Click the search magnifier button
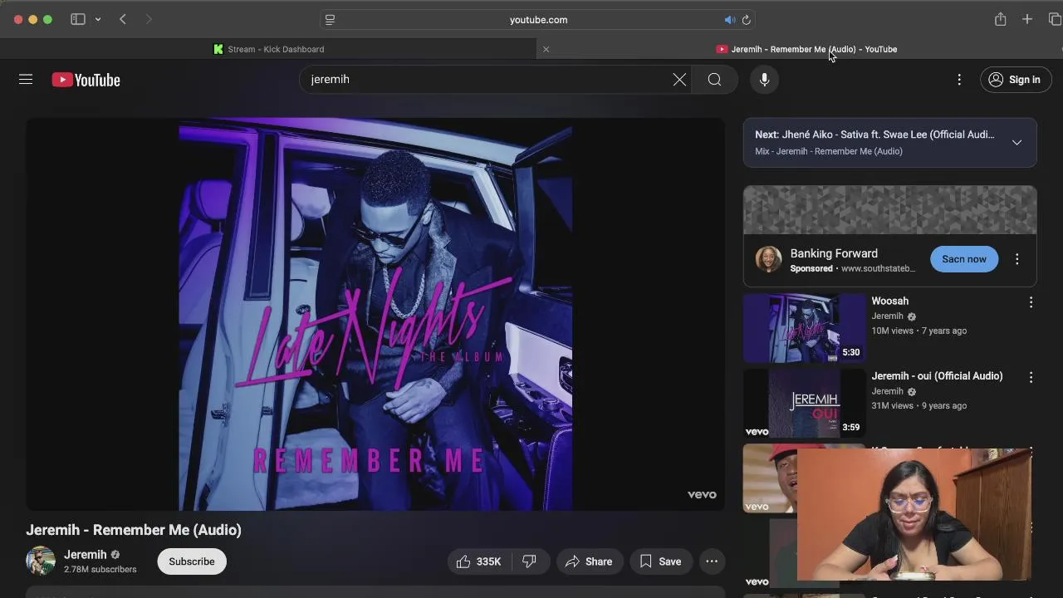This screenshot has width=1063, height=598. click(714, 80)
